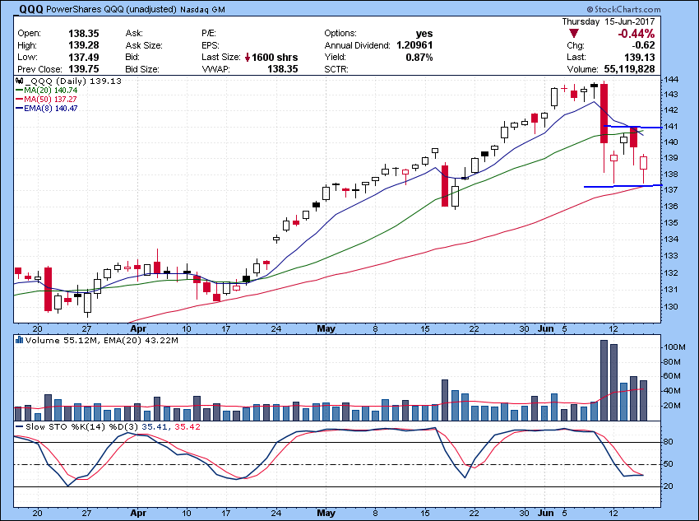This screenshot has width=699, height=521.
Task: Select the Chg value -0.62
Action: click(642, 45)
